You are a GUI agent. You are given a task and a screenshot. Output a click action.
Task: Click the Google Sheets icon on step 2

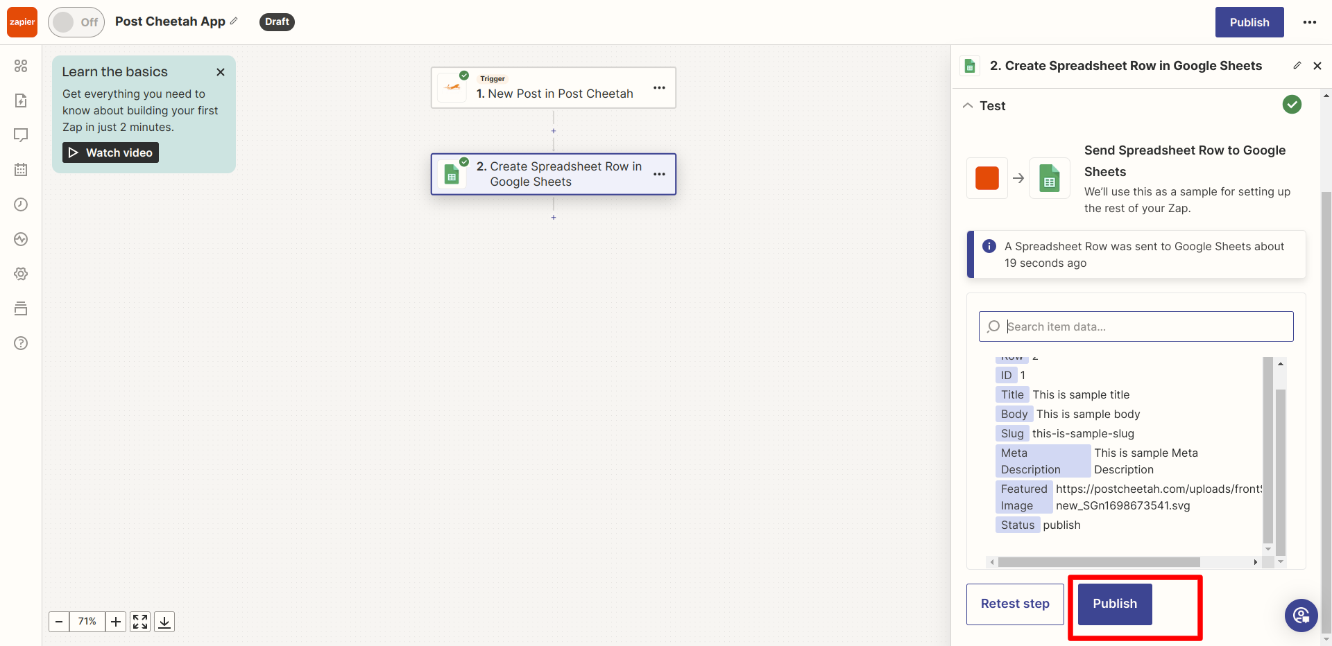(x=452, y=174)
